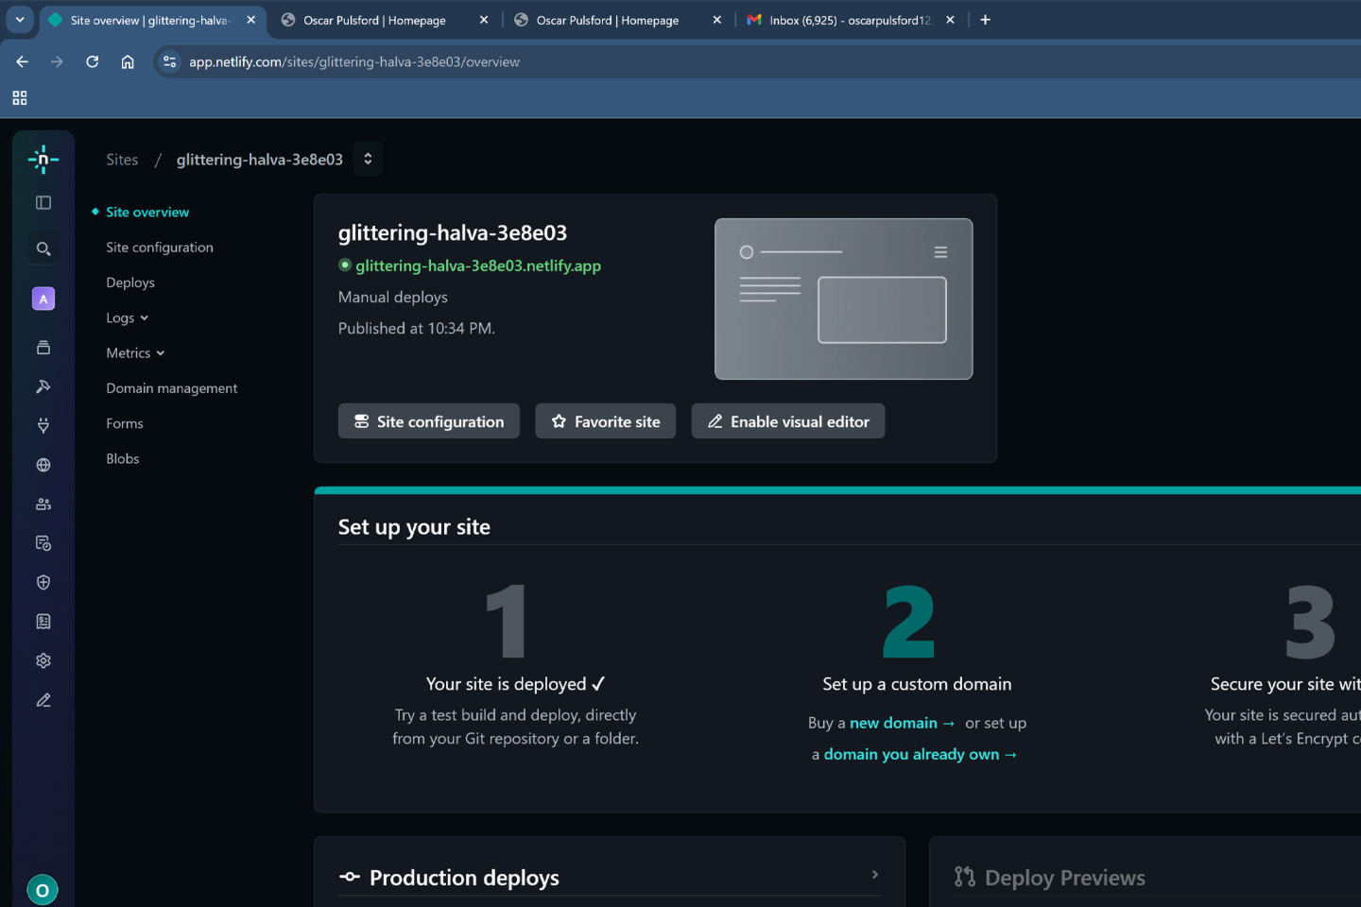Select Deploys in side navigation
Screen dimensions: 1361x907
tap(130, 282)
